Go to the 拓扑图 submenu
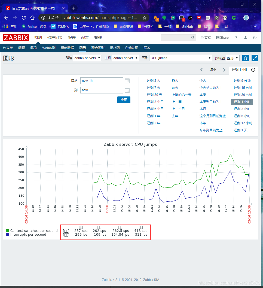 click(x=115, y=48)
